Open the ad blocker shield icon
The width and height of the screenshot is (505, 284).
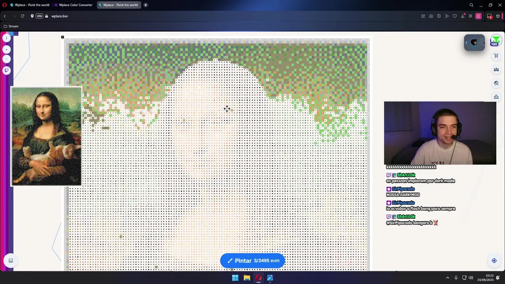pyautogui.click(x=439, y=16)
